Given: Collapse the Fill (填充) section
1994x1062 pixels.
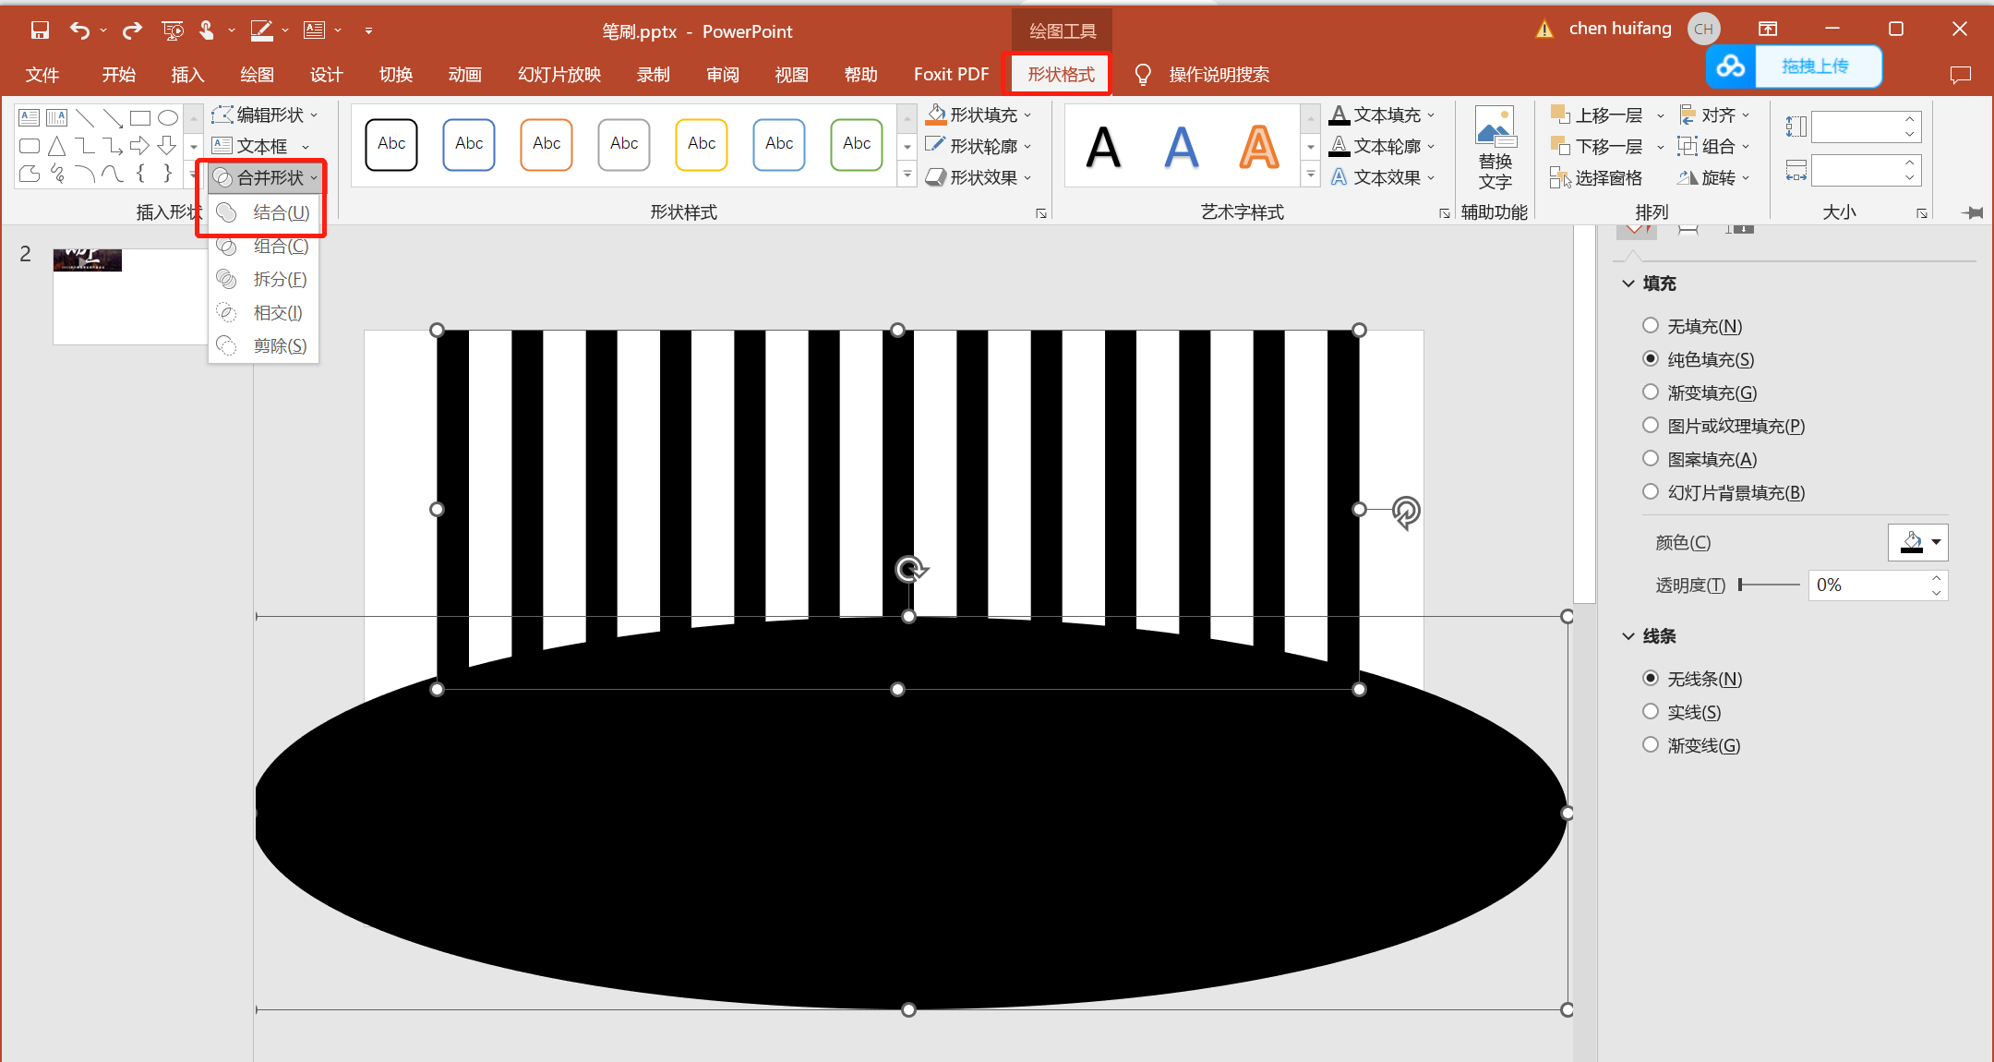Looking at the screenshot, I should pyautogui.click(x=1628, y=284).
